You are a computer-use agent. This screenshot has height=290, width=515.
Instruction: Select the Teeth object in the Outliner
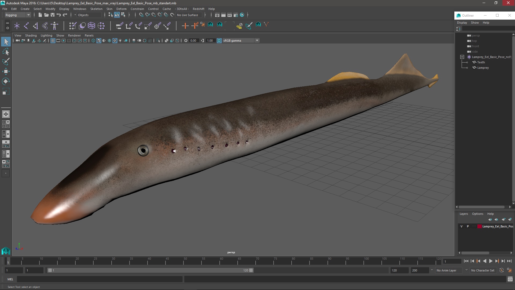tap(481, 62)
